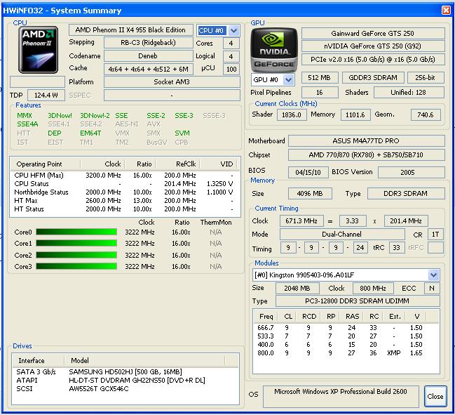Image resolution: width=455 pixels, height=415 pixels.
Task: Click the PCIe v2.0 x16 bus field
Action: (373, 59)
